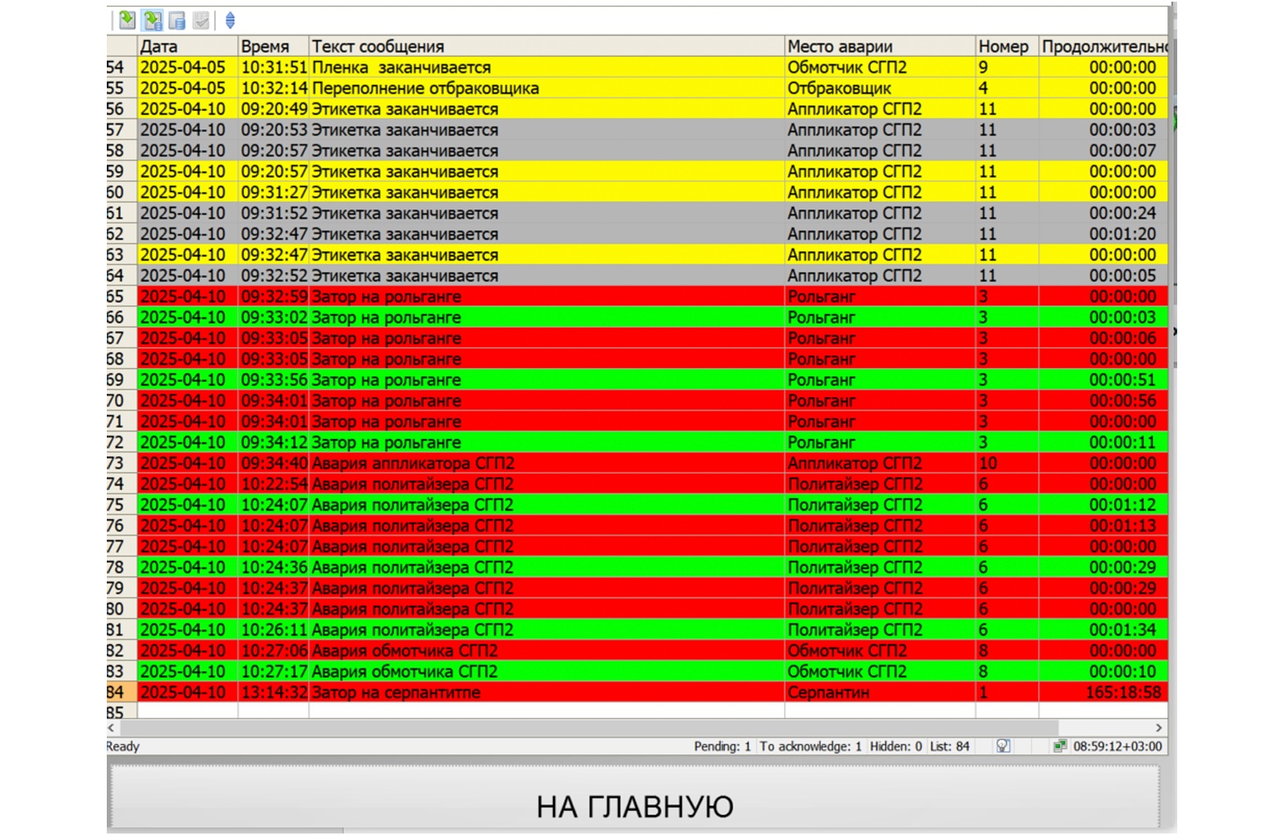Screen dimensions: 1284x836
Task: Click the message Авария аппликатора СГП2
Action: (413, 463)
